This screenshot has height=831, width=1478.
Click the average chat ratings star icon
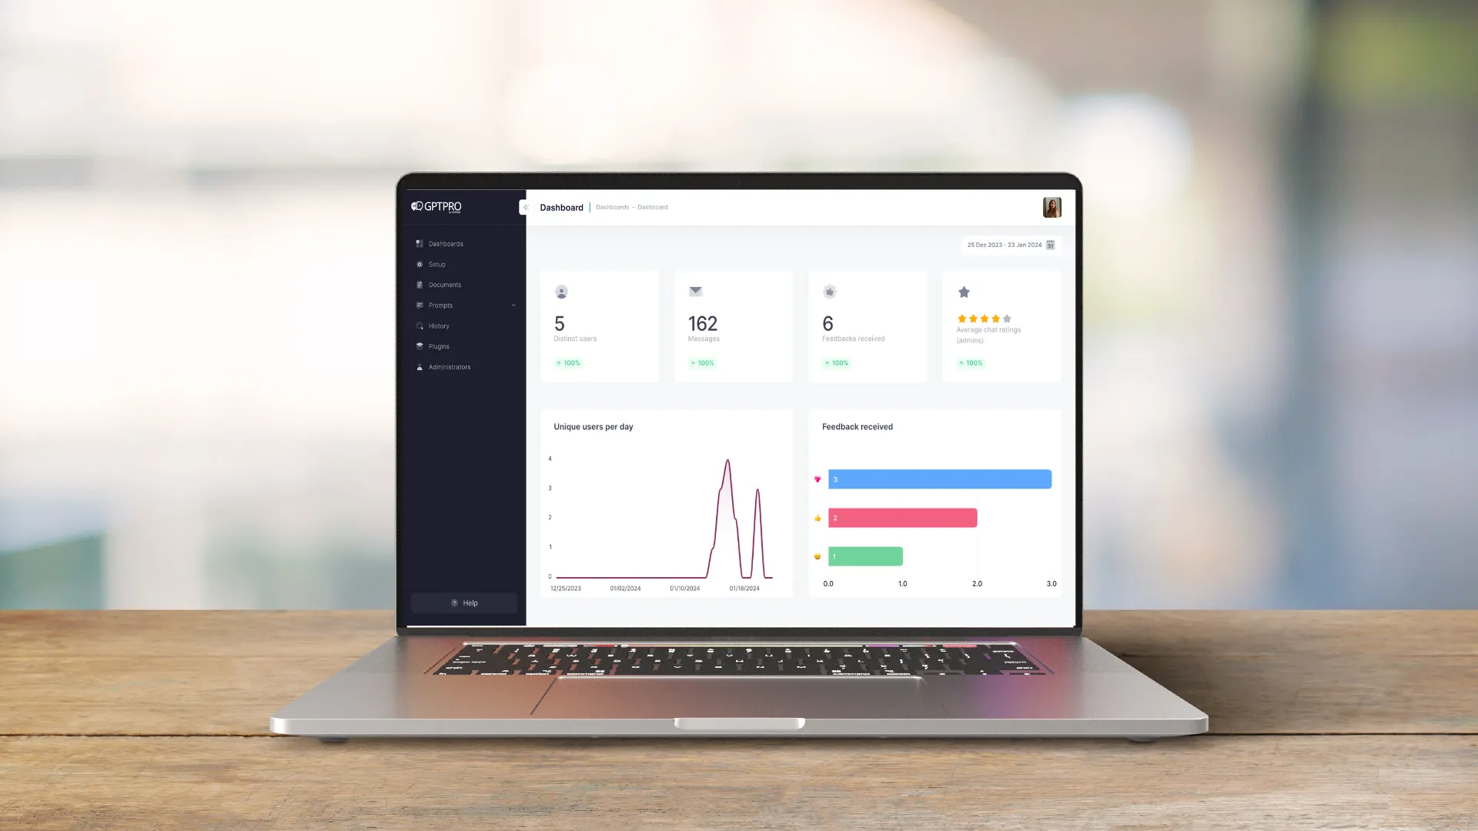coord(963,292)
